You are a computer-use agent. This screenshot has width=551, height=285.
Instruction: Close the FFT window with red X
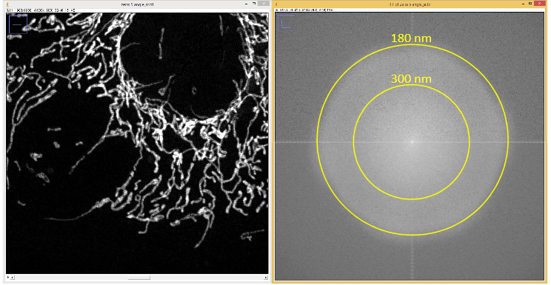540,4
